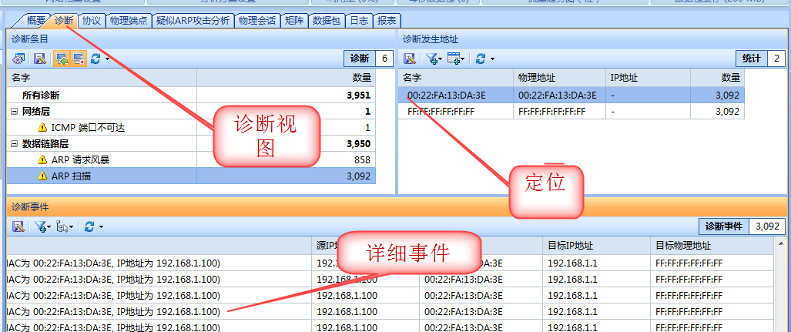Open diagnosis settings gear icon
791x332 pixels.
19,59
